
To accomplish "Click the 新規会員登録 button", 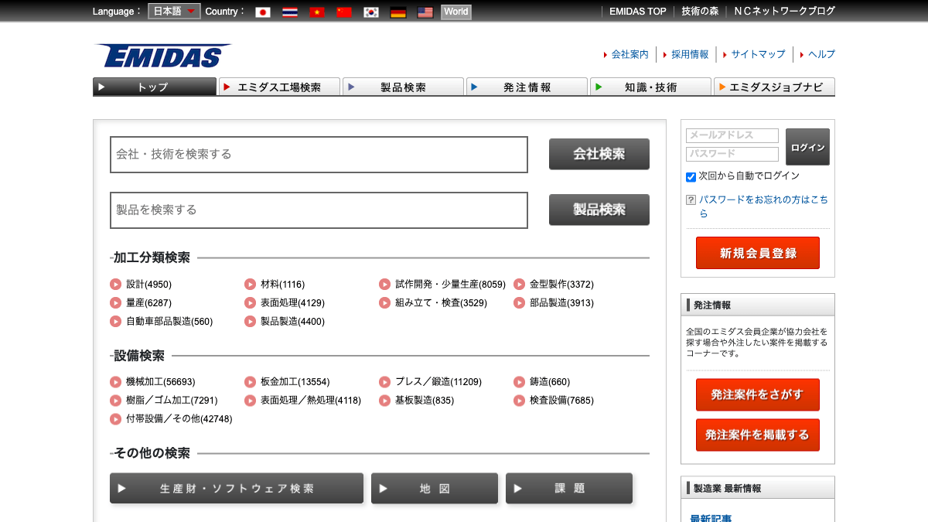I will pyautogui.click(x=758, y=253).
